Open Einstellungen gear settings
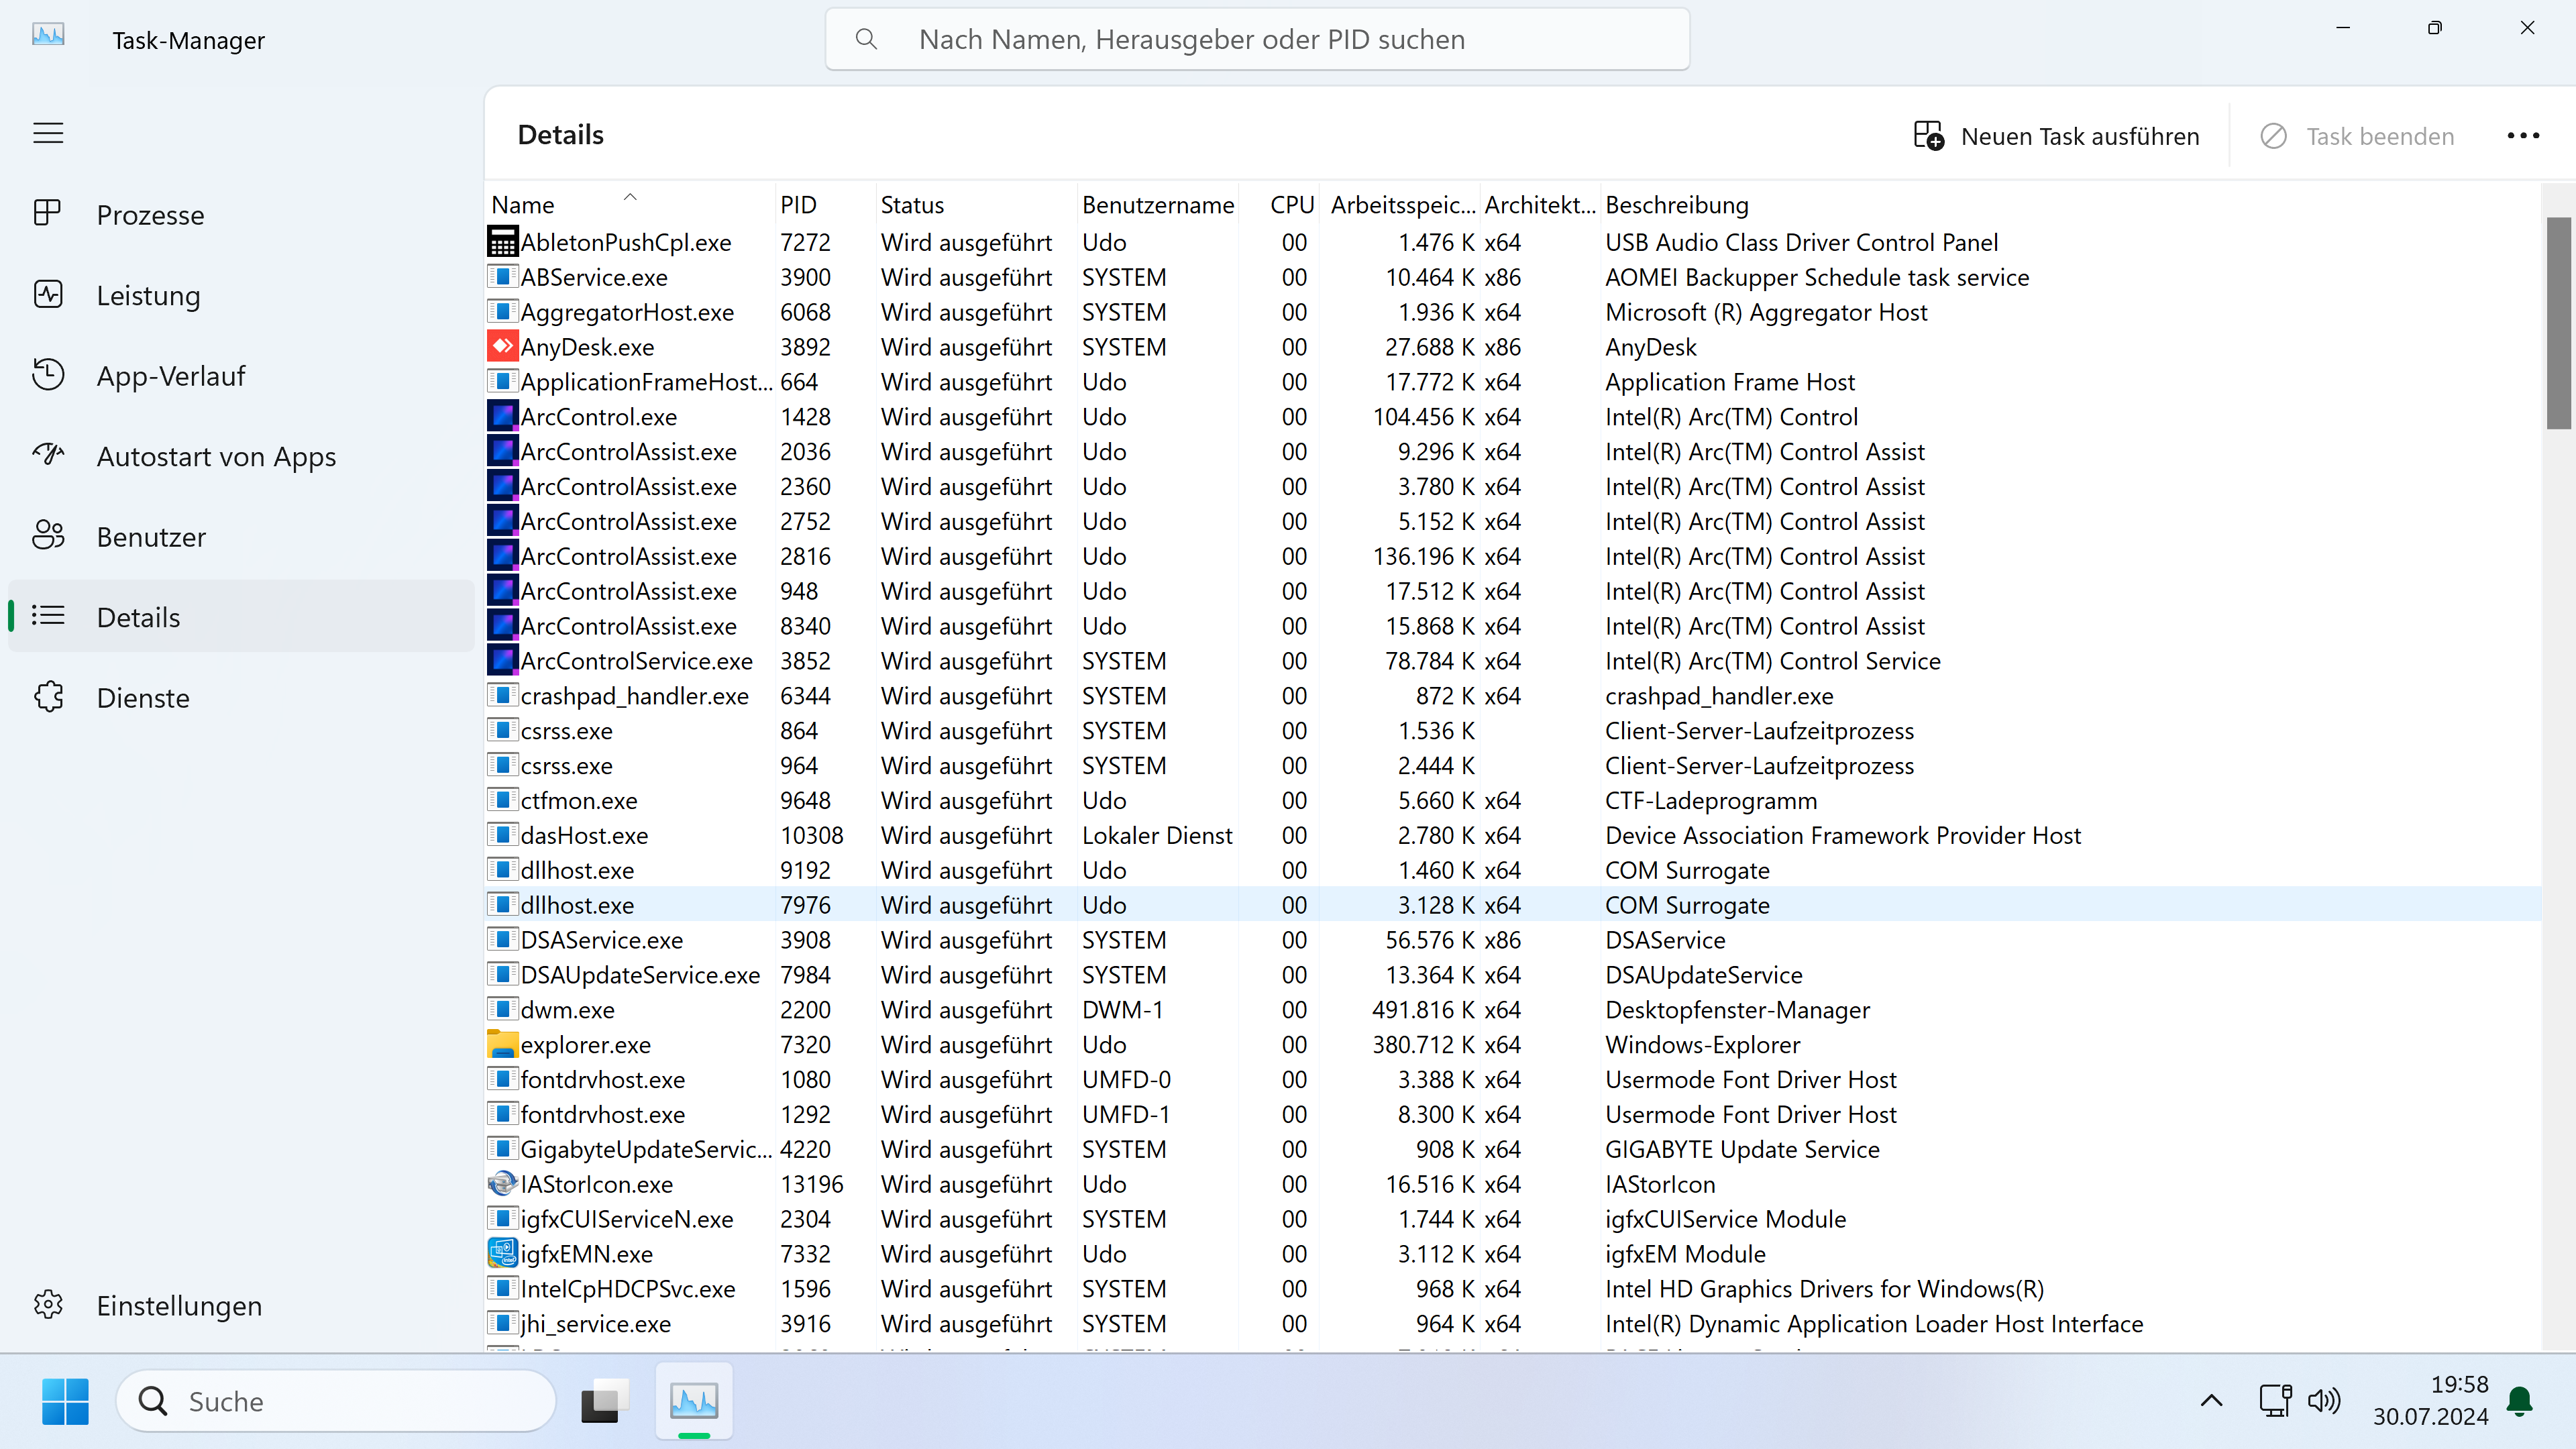 [48, 1305]
